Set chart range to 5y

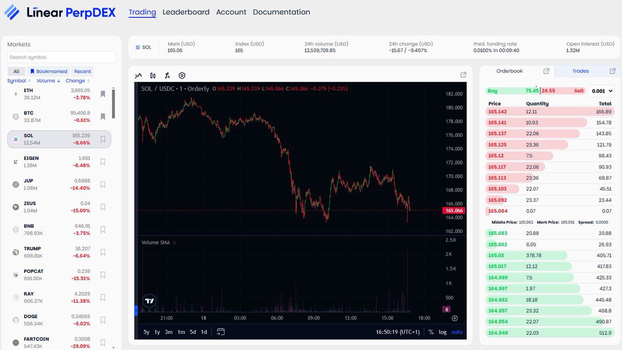(x=147, y=332)
